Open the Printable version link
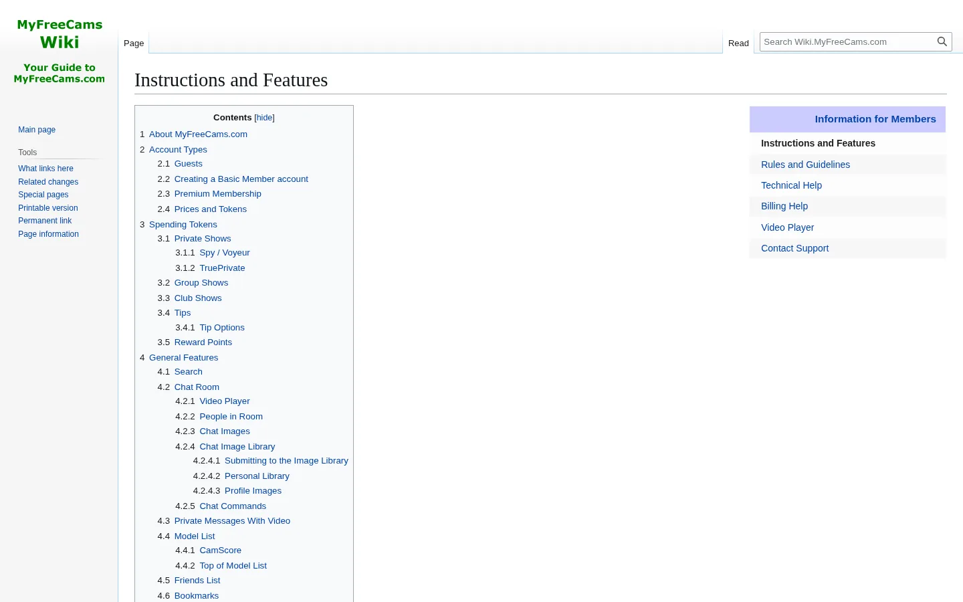963x602 pixels. (48, 208)
